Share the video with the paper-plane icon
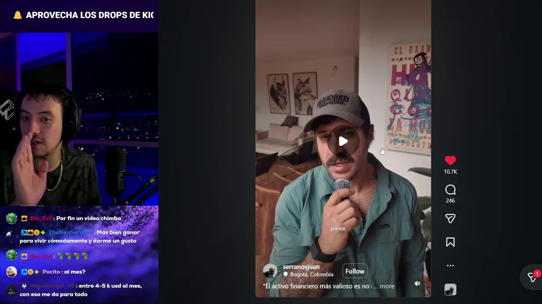This screenshot has height=304, width=542. pos(450,218)
